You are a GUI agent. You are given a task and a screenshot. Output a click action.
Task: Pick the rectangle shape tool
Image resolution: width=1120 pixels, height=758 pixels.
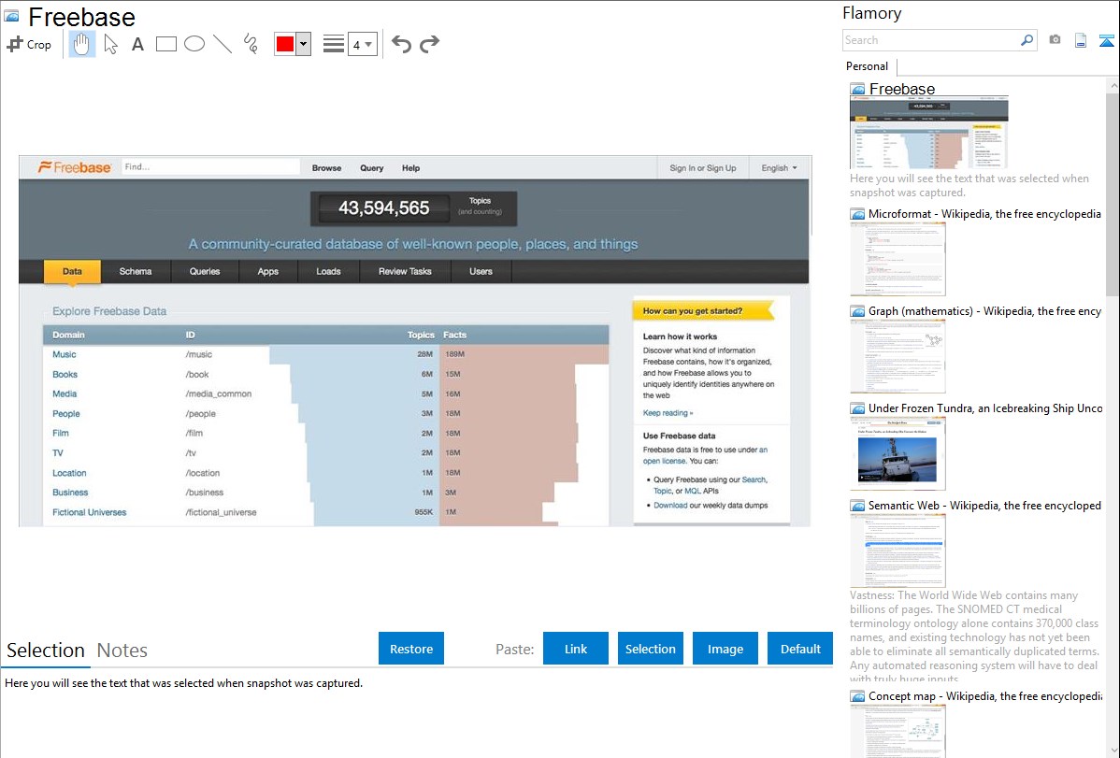165,44
